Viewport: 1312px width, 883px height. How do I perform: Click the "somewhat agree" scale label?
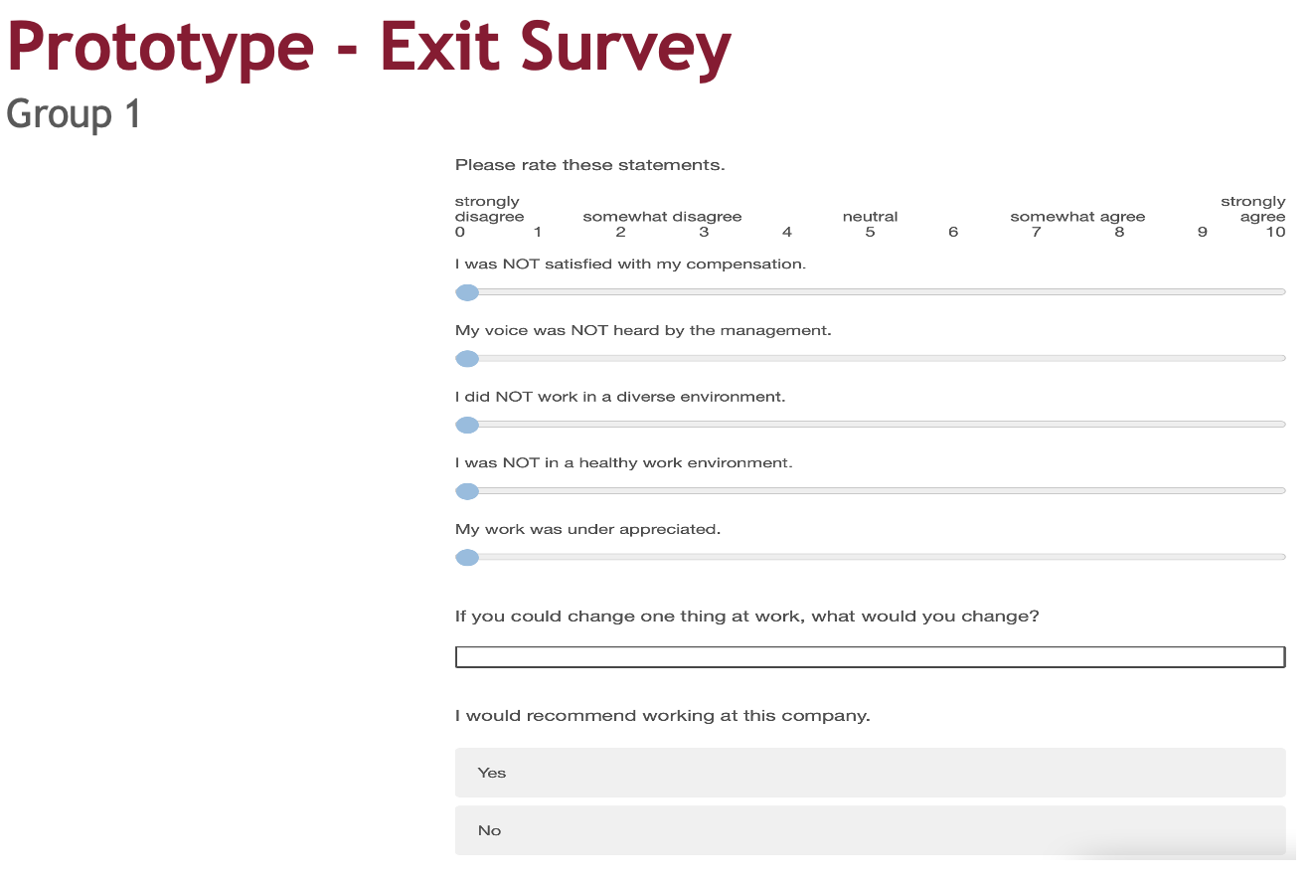pyautogui.click(x=1077, y=217)
